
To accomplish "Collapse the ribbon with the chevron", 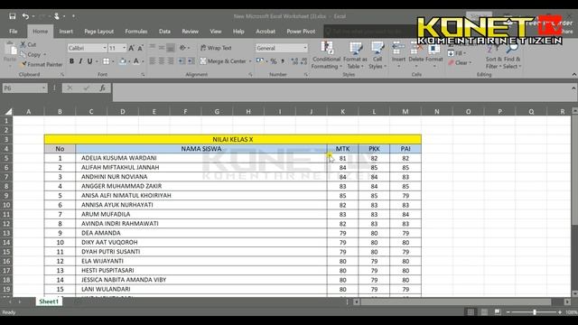I will click(x=574, y=74).
